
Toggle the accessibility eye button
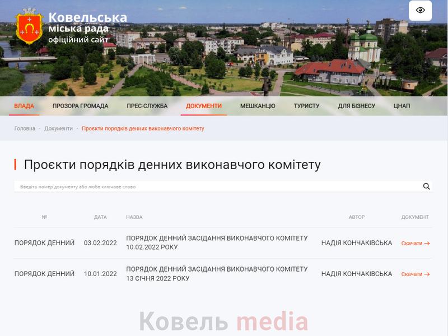pos(420,11)
